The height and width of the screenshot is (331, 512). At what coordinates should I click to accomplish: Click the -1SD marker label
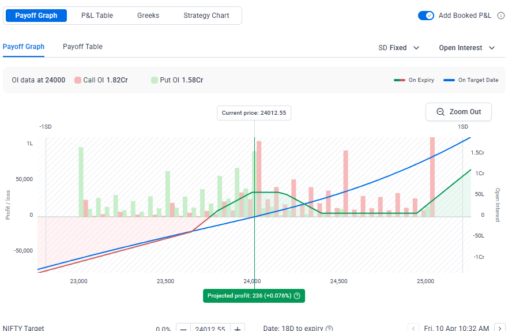(46, 127)
